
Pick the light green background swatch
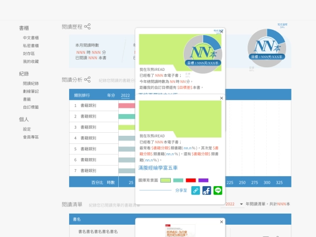[166, 180]
